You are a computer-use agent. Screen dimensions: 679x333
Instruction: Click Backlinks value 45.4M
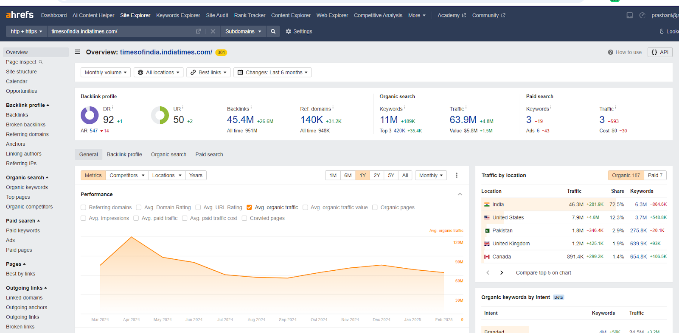click(240, 120)
